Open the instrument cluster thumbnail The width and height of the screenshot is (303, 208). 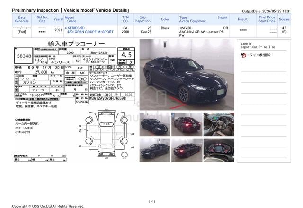(219, 150)
